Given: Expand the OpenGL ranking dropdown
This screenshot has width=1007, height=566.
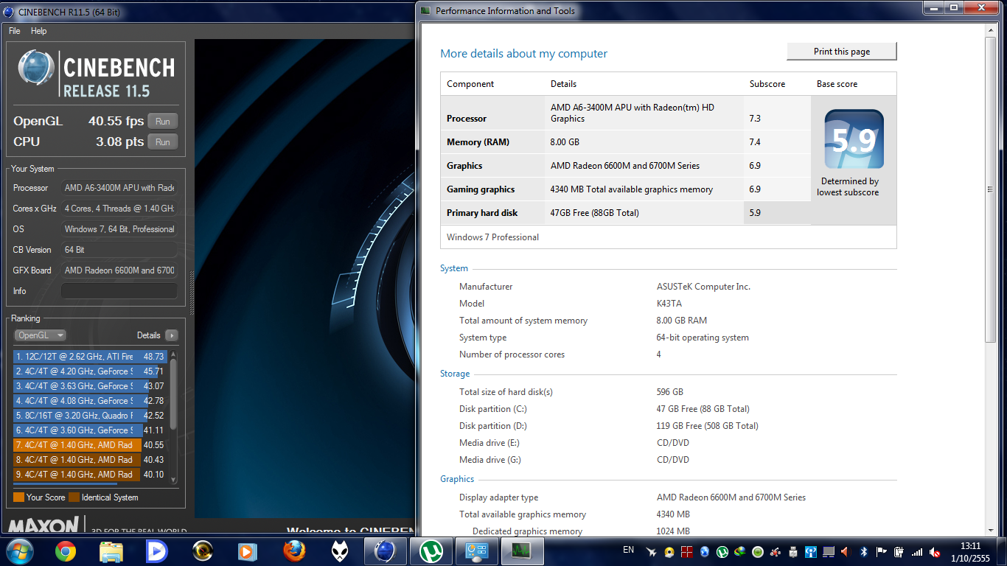Looking at the screenshot, I should (40, 335).
